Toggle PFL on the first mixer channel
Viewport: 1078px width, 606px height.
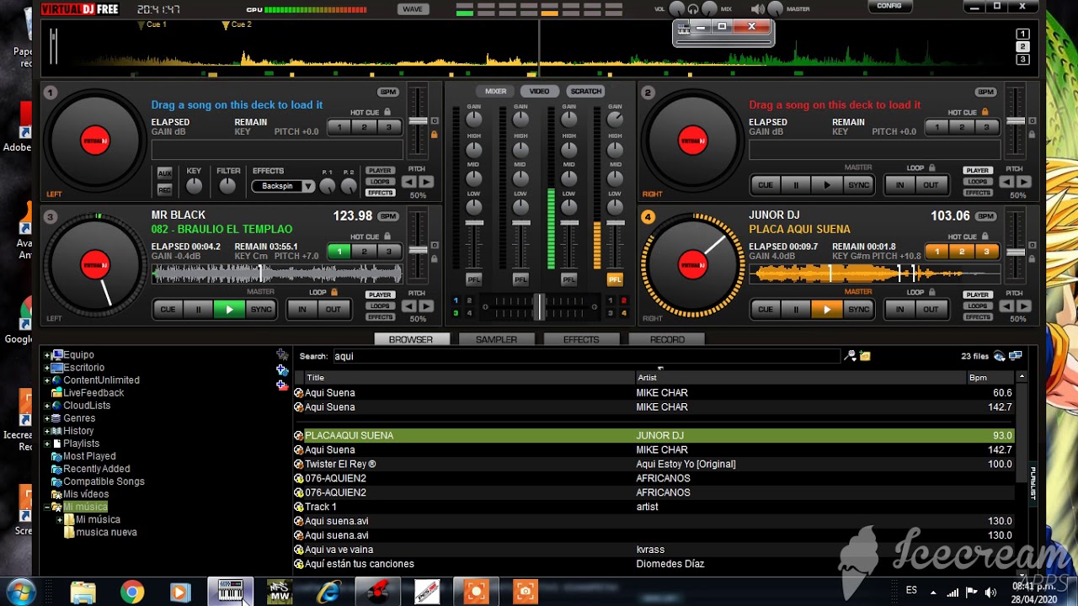474,279
